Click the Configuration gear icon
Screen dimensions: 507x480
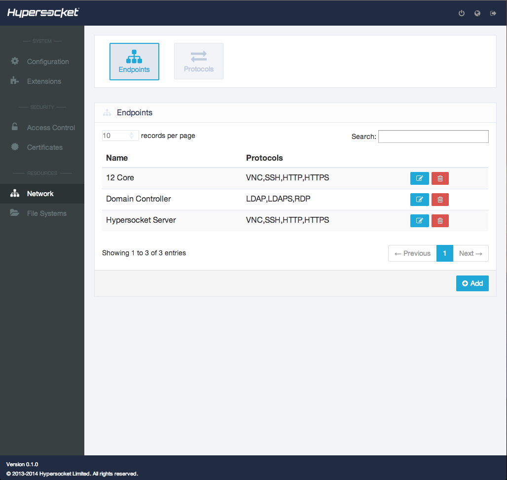15,61
